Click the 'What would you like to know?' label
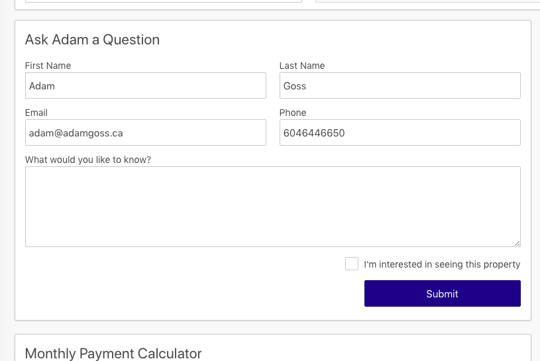Screen dimensions: 540x361 coord(88,160)
